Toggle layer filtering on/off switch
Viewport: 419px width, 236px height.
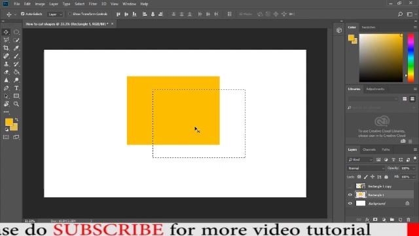click(x=415, y=159)
